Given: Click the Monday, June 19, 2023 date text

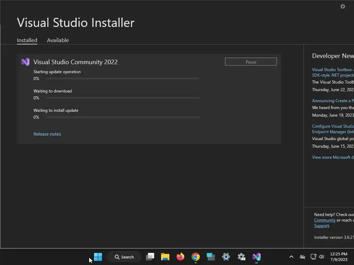Looking at the screenshot, I should click(x=333, y=115).
